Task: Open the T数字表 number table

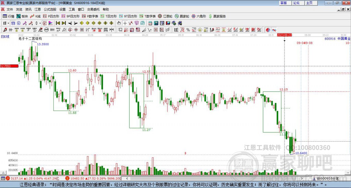Action: (x=147, y=16)
